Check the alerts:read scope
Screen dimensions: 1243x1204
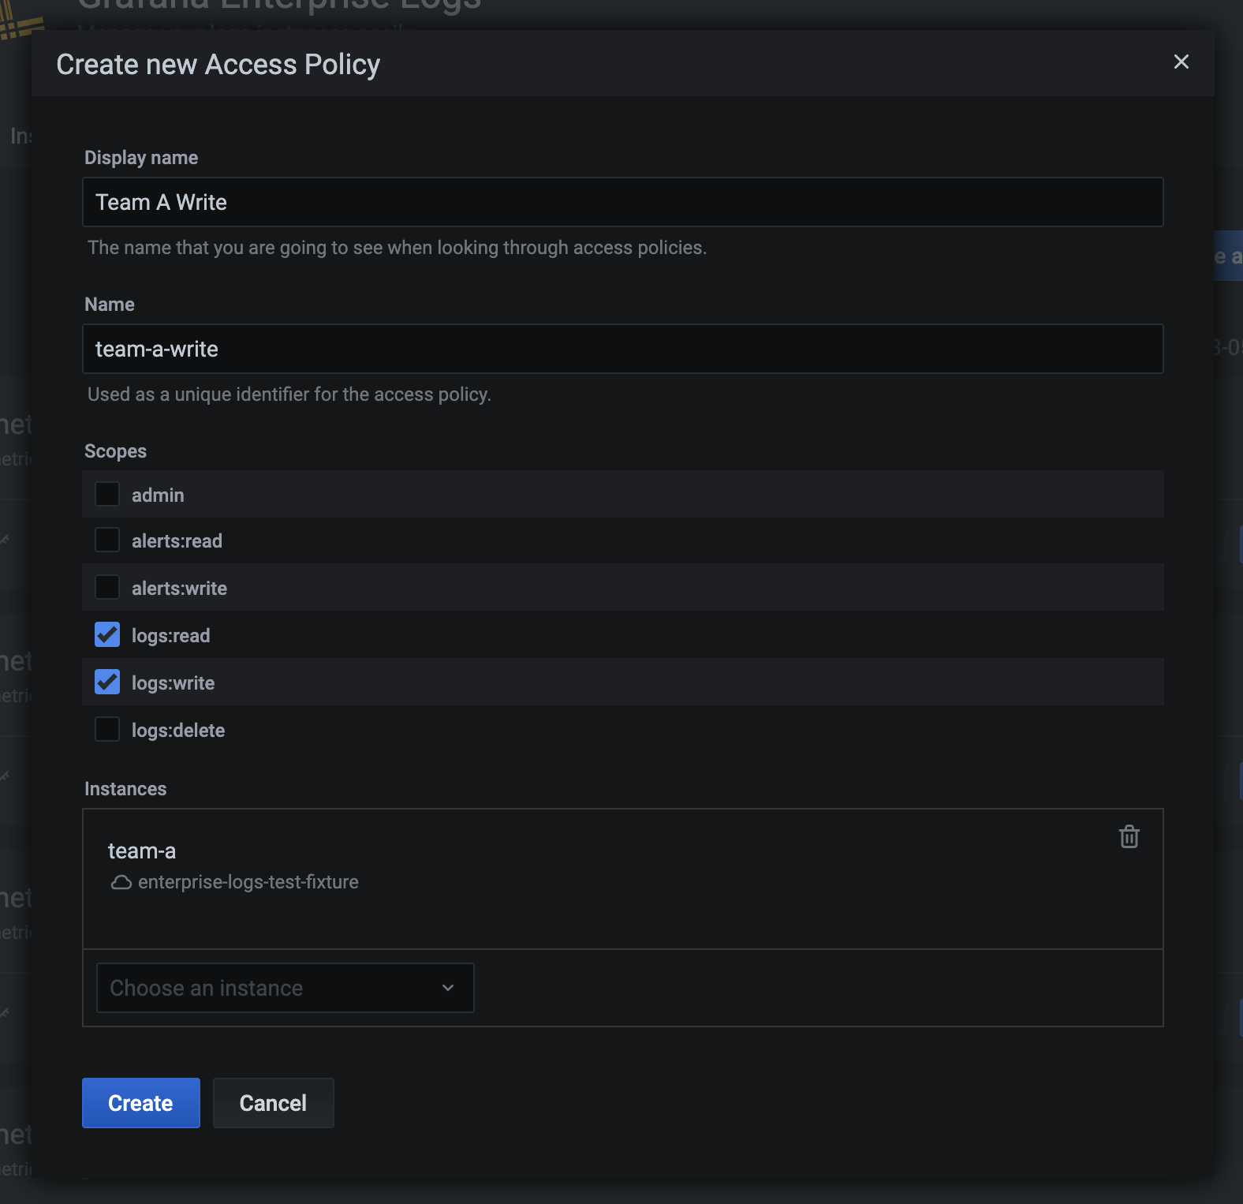click(107, 540)
